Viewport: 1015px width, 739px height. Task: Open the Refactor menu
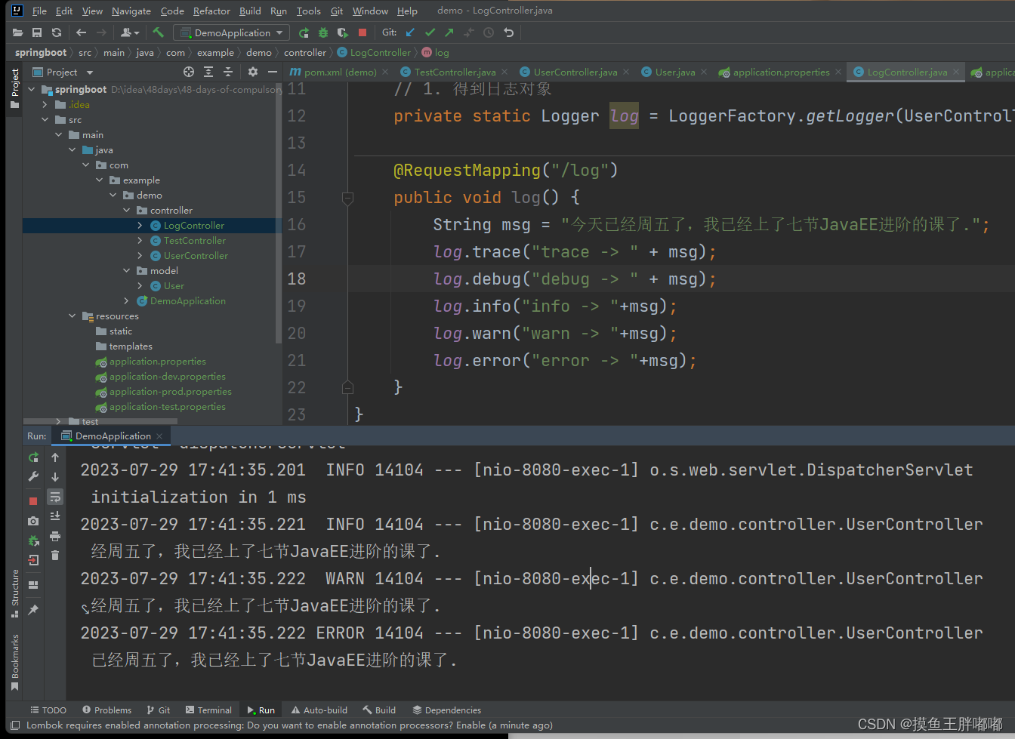click(x=211, y=11)
